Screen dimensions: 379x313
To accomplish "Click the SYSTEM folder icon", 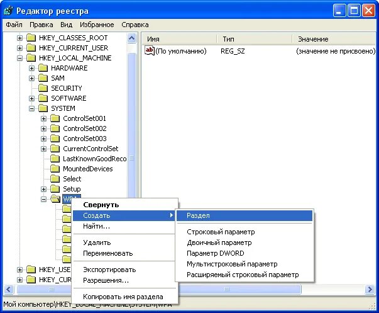I will [43, 108].
